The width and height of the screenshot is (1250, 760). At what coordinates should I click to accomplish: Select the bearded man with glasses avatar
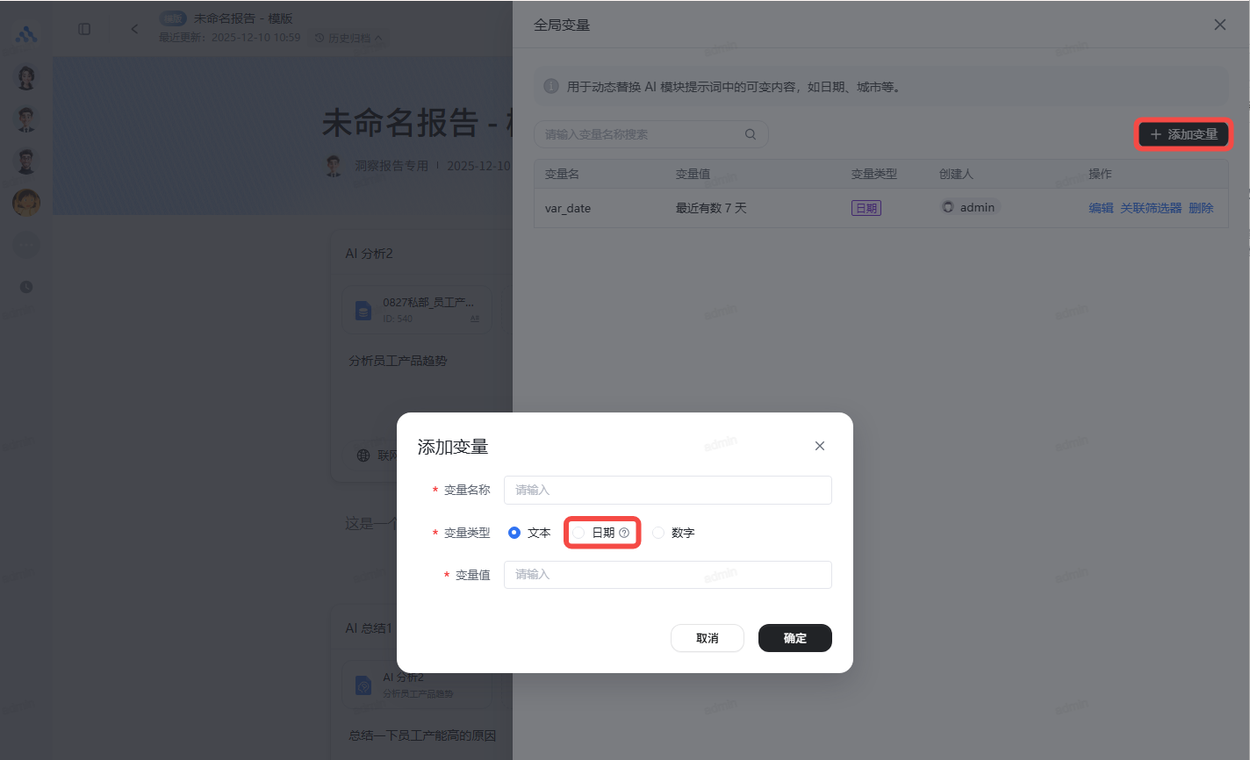click(26, 161)
